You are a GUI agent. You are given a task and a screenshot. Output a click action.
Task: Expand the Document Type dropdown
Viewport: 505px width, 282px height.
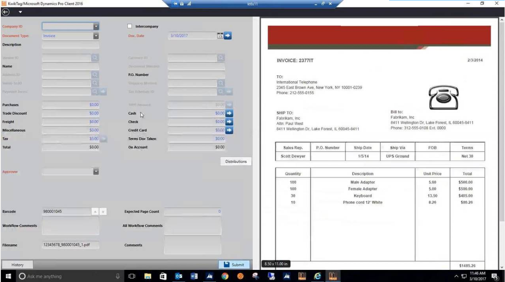click(x=96, y=36)
